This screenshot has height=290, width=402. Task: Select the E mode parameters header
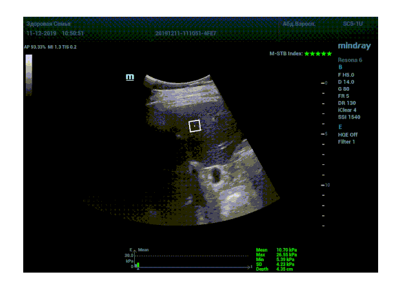pos(340,127)
